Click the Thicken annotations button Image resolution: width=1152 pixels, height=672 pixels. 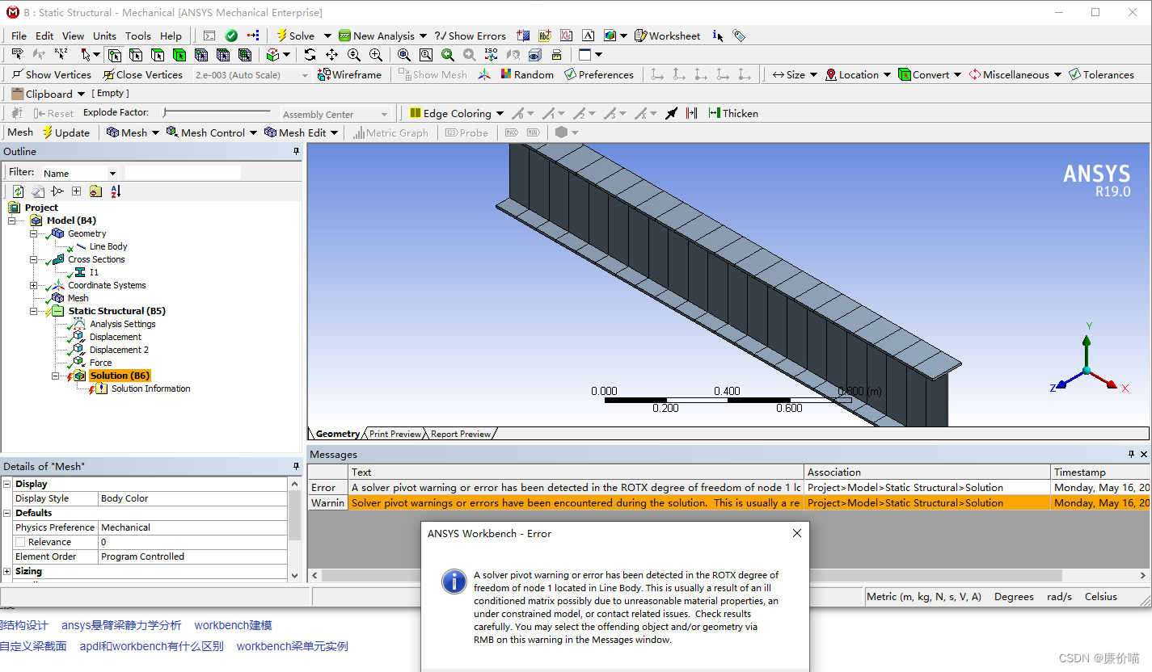[733, 113]
